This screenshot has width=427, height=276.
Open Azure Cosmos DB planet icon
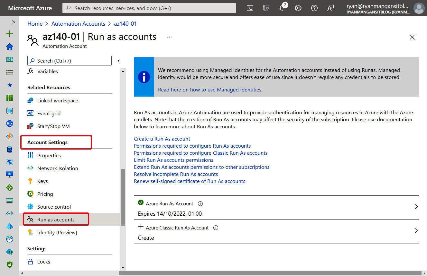click(10, 162)
